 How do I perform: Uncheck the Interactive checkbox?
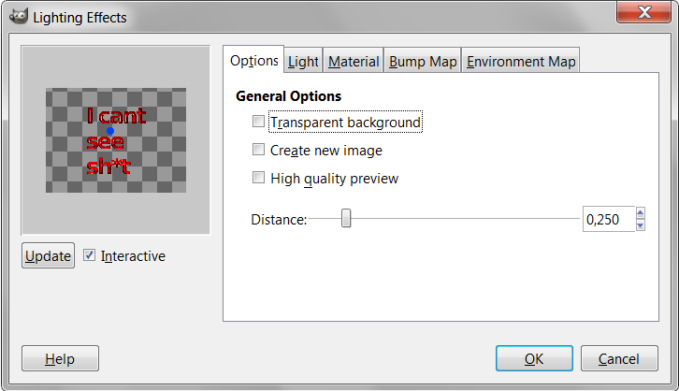[89, 255]
